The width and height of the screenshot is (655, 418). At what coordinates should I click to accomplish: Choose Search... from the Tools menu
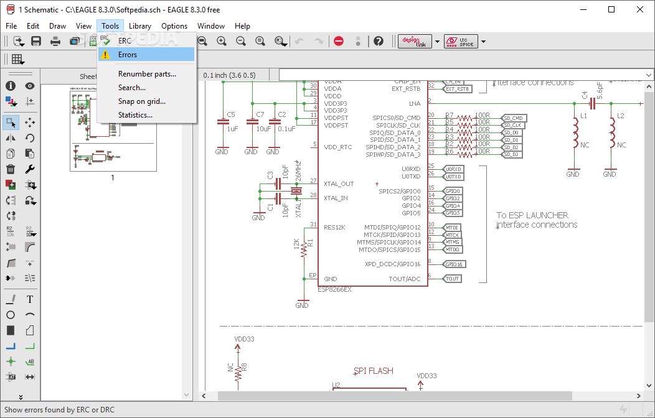click(x=146, y=88)
